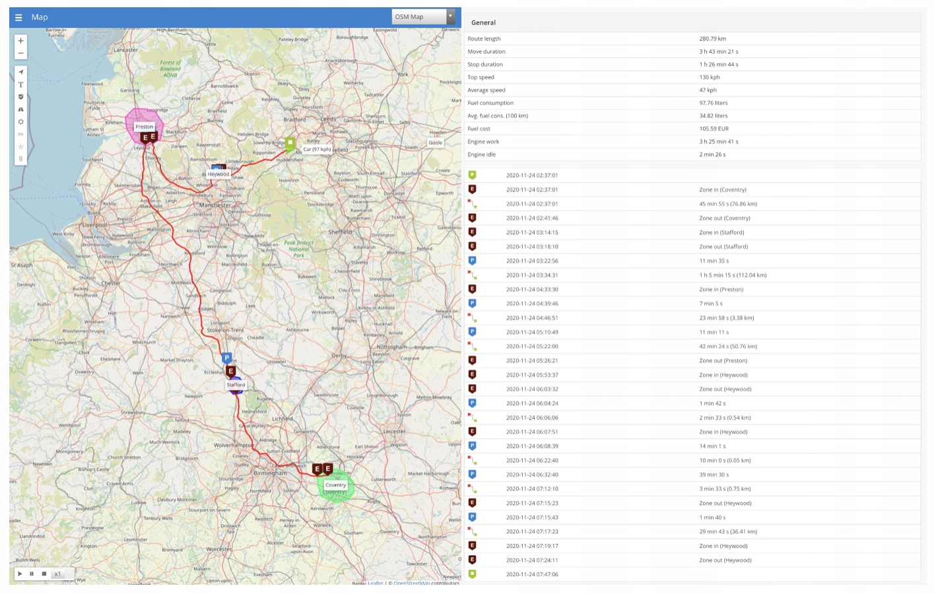Zoom in on the map
Image resolution: width=936 pixels, height=594 pixels.
coord(20,41)
